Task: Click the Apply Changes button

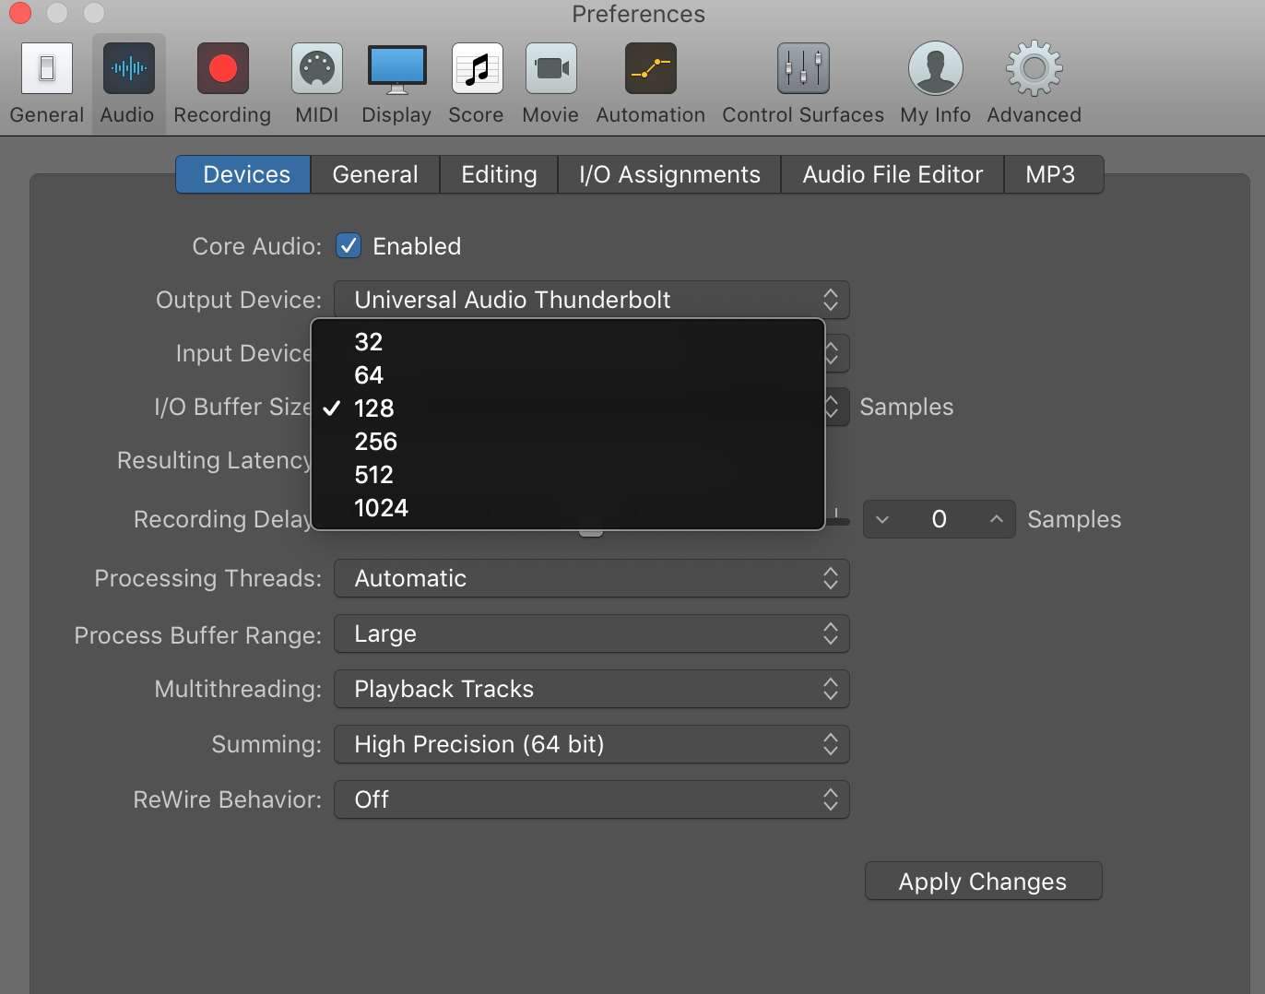Action: pos(983,882)
